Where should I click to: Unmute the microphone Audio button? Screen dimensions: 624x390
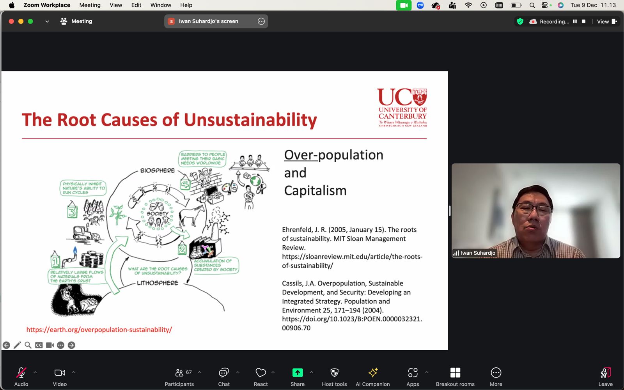coord(21,377)
